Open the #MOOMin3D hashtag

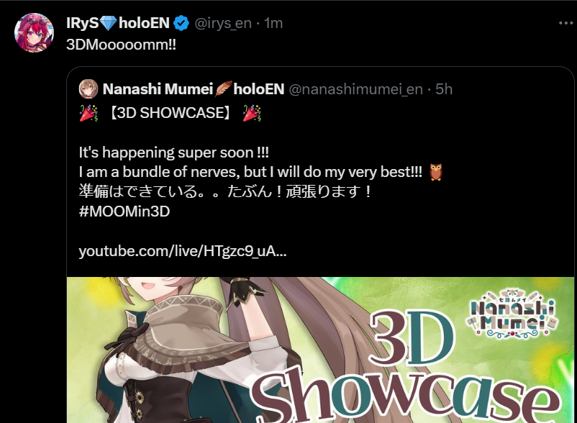[124, 211]
